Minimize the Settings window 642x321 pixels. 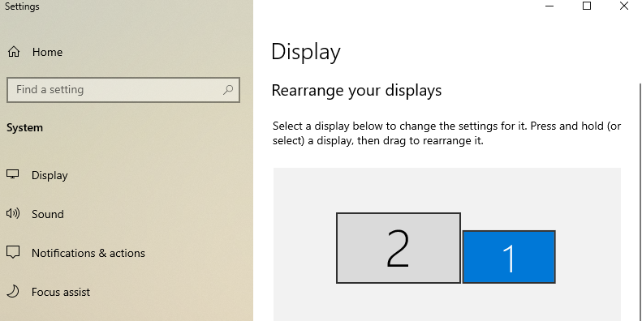(549, 6)
